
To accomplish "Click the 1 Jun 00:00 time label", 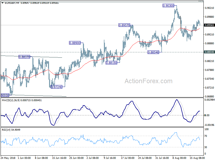I will pyautogui.click(x=24, y=158).
